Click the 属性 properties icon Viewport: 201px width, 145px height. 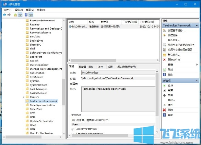tap(164, 105)
